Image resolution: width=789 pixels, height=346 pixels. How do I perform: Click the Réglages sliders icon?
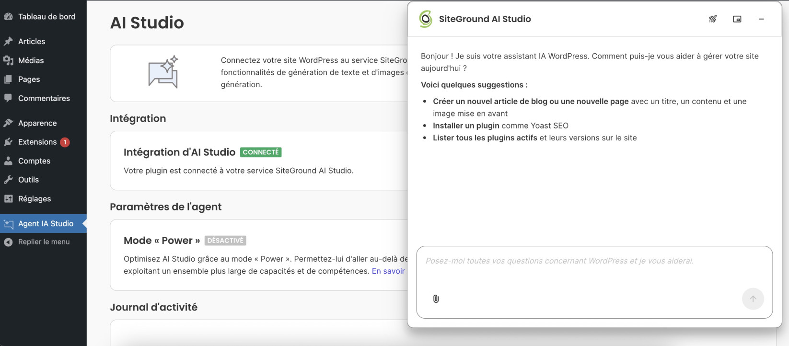[x=8, y=198]
